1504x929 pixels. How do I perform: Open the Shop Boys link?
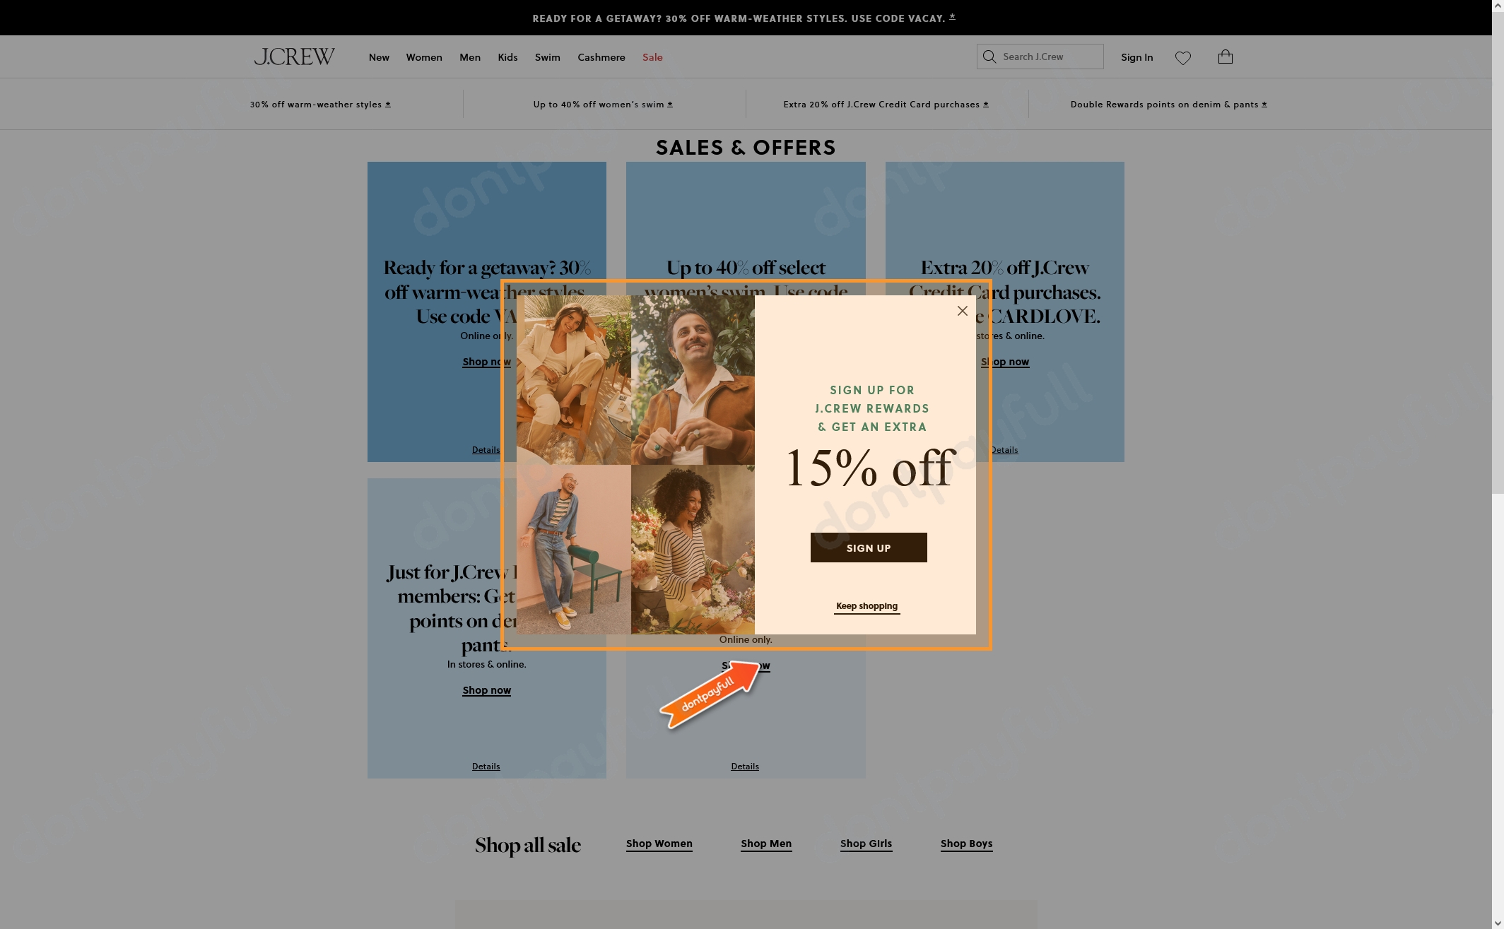[x=967, y=844]
